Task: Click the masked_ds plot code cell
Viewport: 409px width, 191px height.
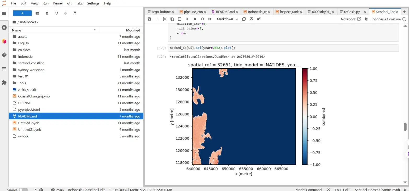Action: 283,48
